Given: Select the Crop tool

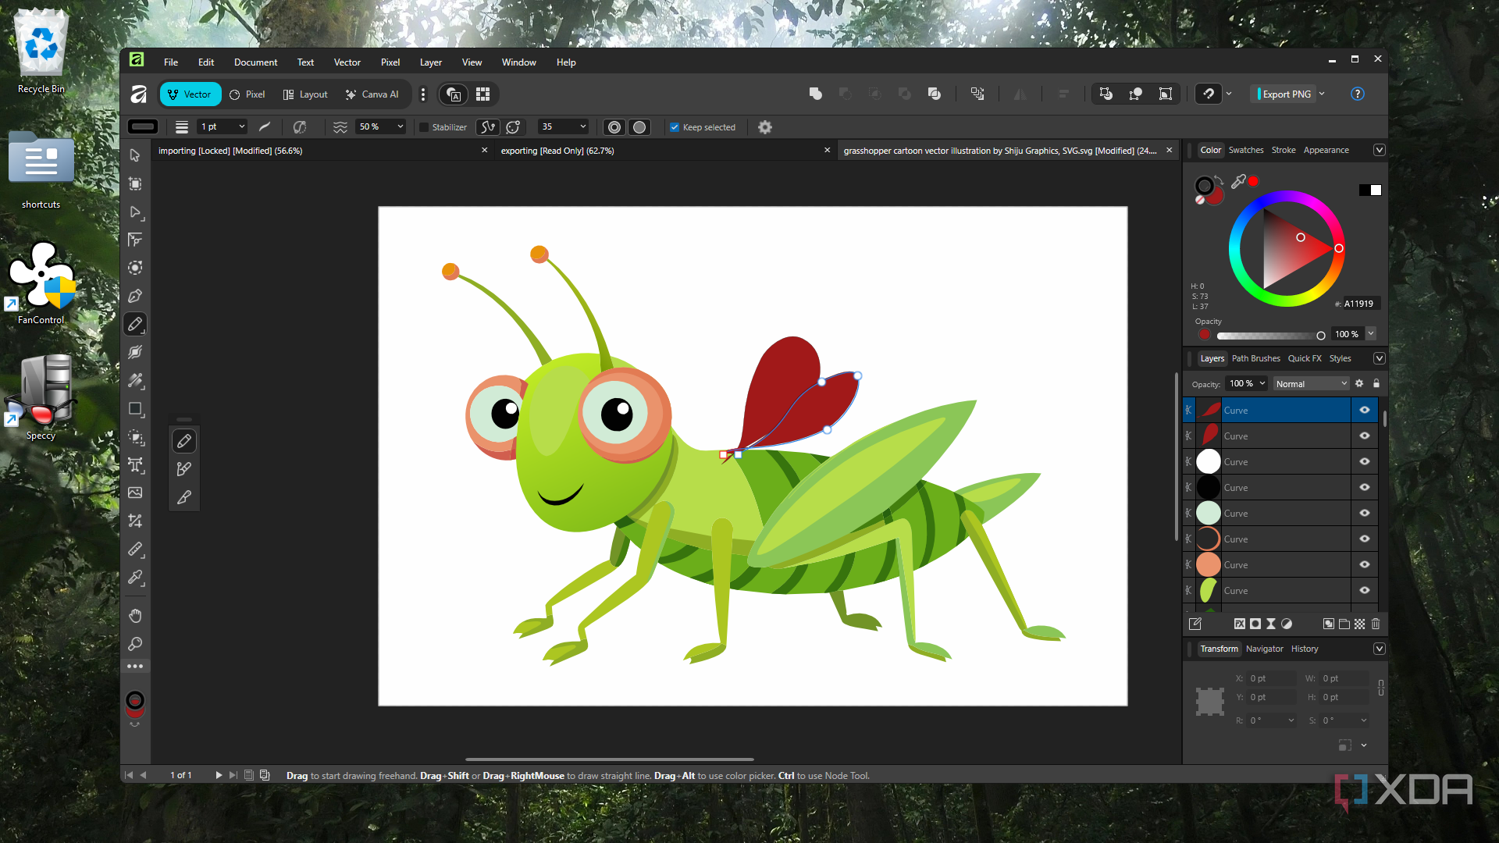Looking at the screenshot, I should (x=135, y=521).
